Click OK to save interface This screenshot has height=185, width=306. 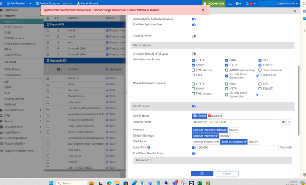202,173
